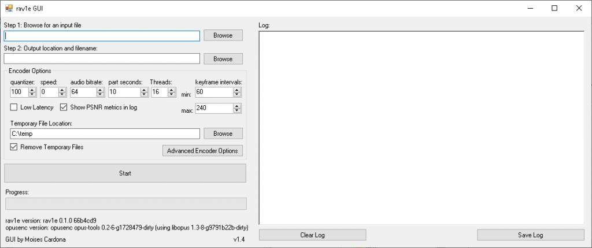Click the rav1e version text line

[x=51, y=220]
